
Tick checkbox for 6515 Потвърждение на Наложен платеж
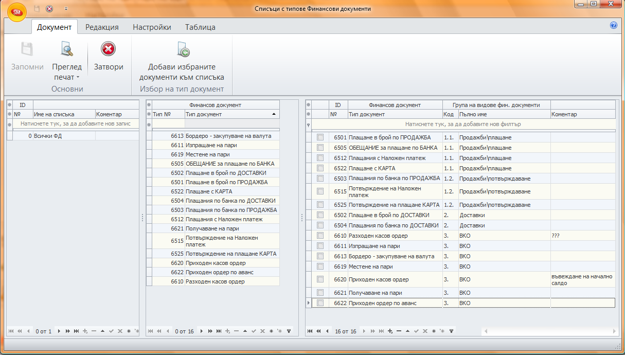(320, 191)
